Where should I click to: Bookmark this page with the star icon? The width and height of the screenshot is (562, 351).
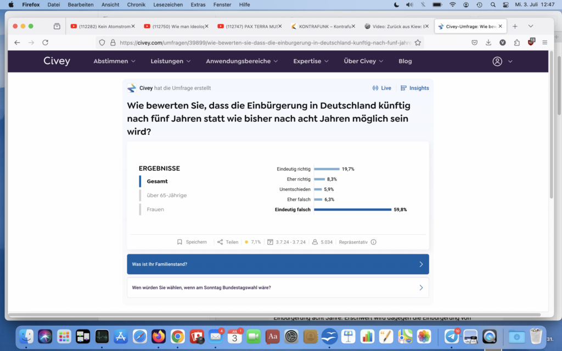click(418, 42)
